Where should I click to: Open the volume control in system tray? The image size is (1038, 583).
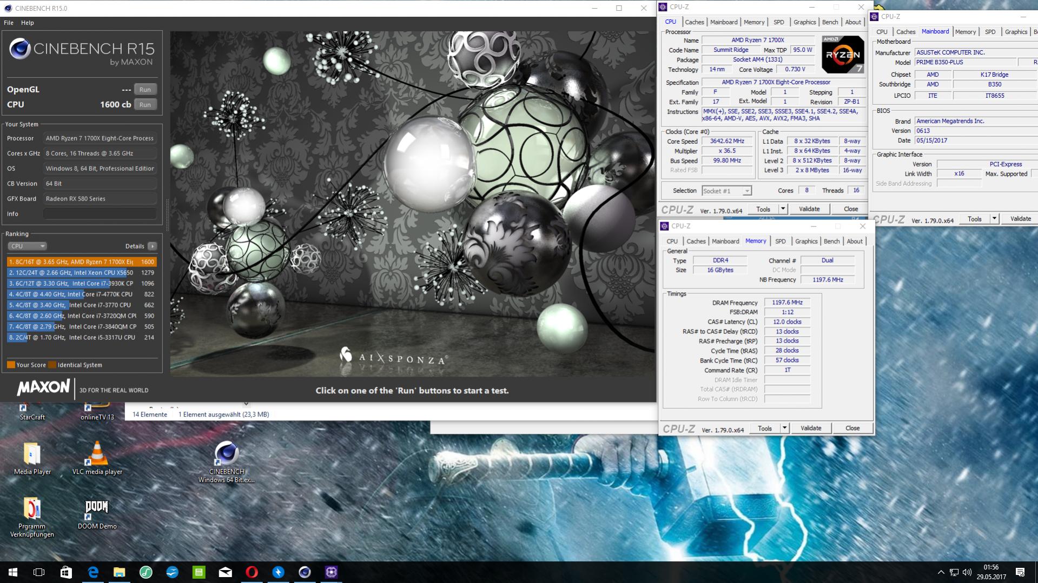[x=967, y=572]
